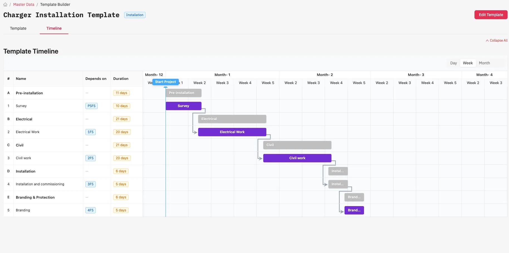Select the Installation and commissioning Gantt bar

pos(338,184)
